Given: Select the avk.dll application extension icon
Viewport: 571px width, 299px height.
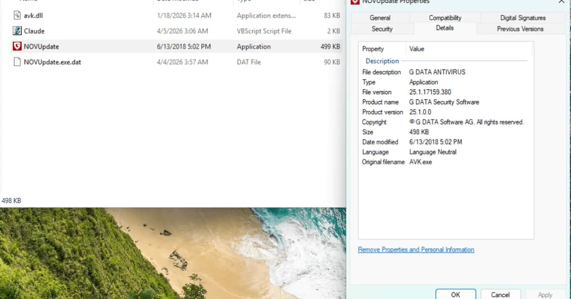Looking at the screenshot, I should pyautogui.click(x=17, y=15).
